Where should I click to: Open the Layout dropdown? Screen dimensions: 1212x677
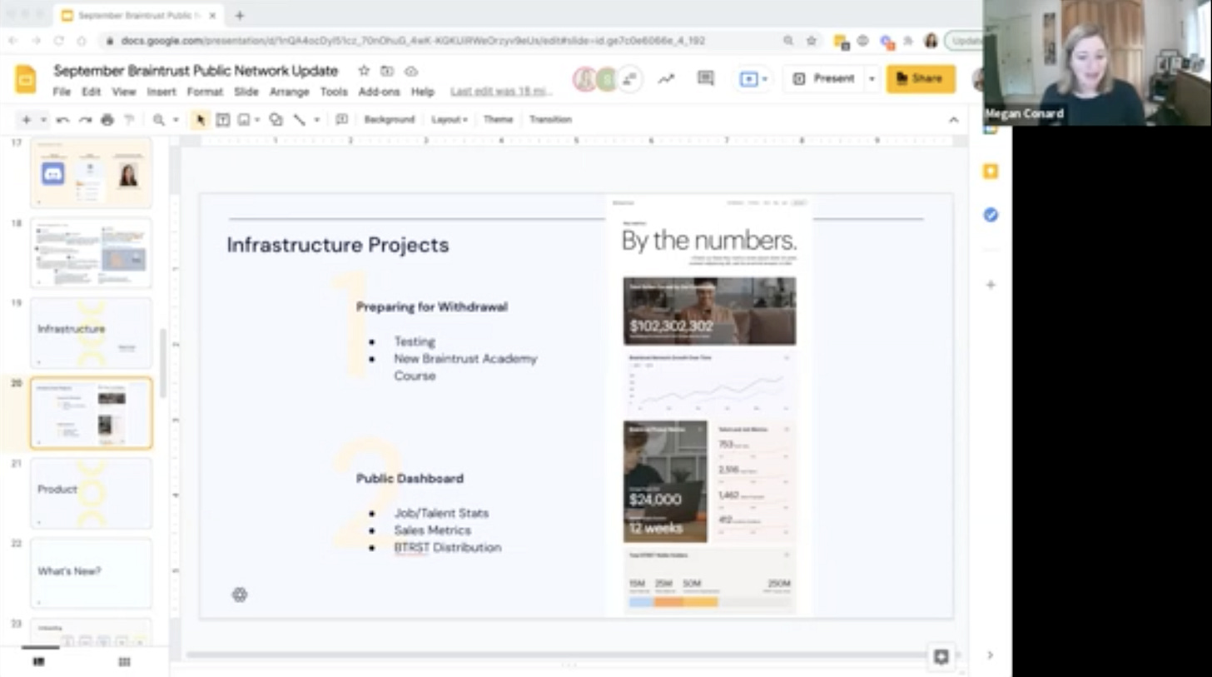click(450, 120)
